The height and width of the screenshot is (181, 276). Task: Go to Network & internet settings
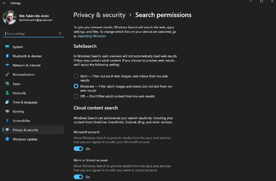(34, 65)
